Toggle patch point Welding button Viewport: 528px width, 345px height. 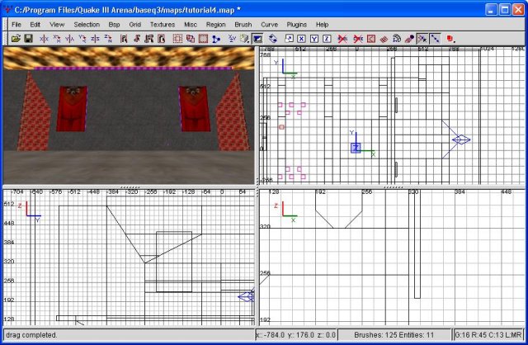(x=422, y=39)
